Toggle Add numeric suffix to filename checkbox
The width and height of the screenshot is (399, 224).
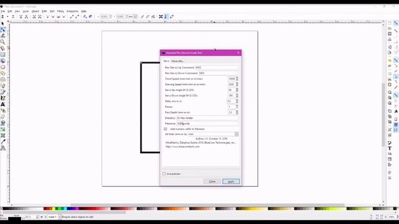pyautogui.click(x=165, y=129)
